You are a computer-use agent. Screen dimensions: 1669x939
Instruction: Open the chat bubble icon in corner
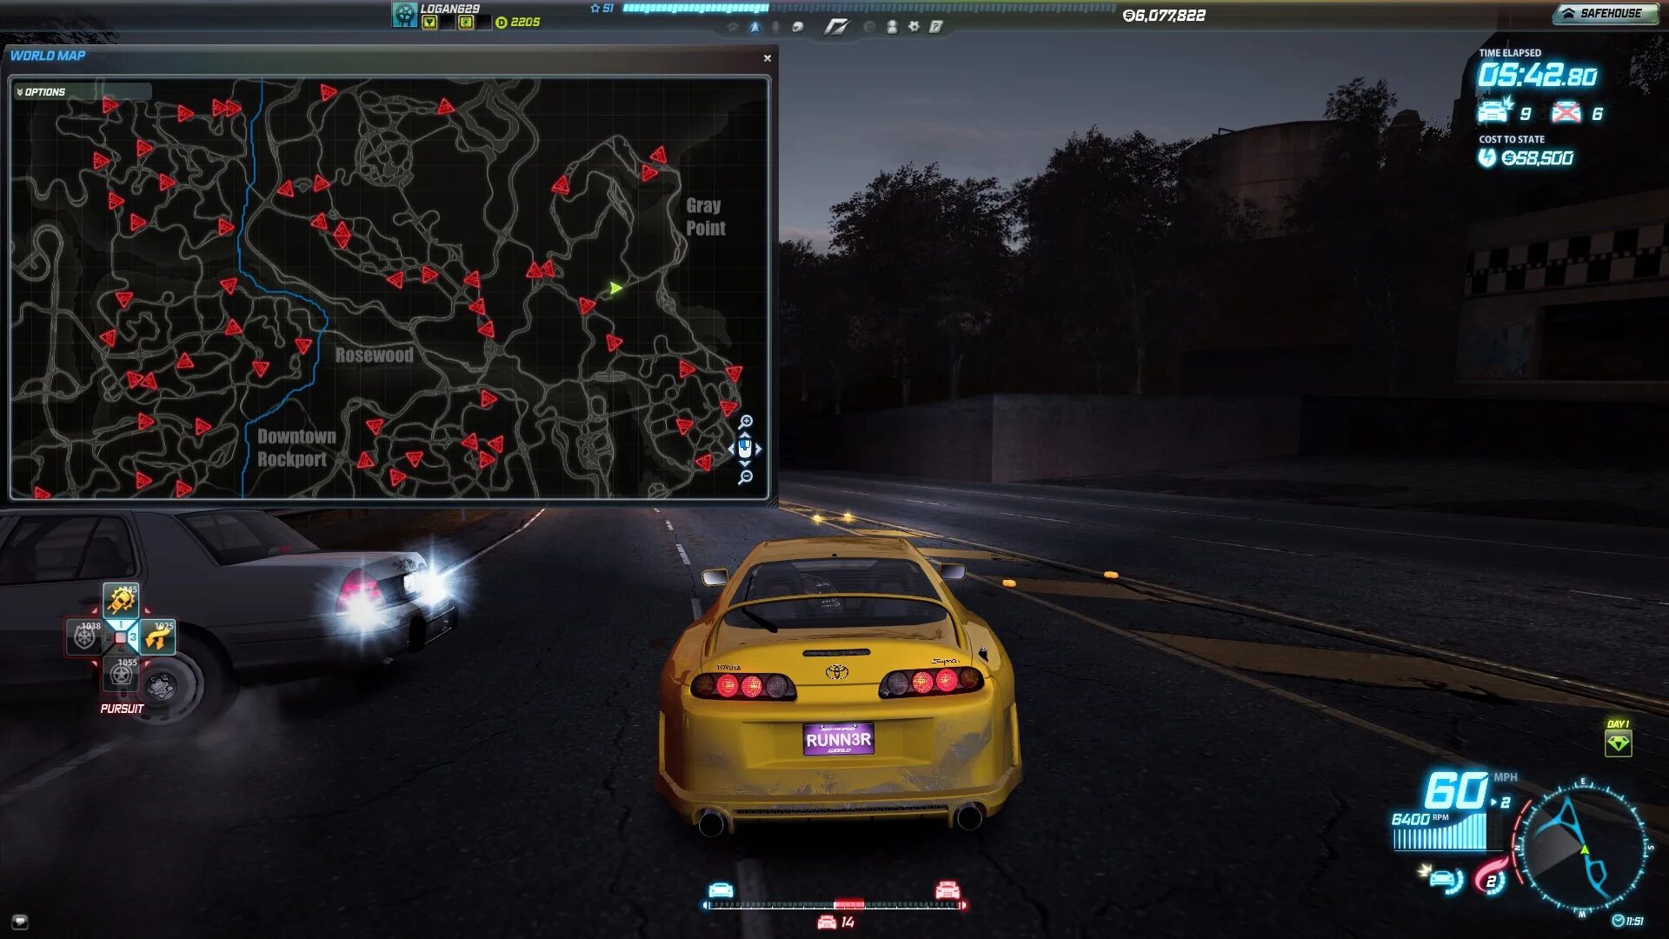pos(21,922)
